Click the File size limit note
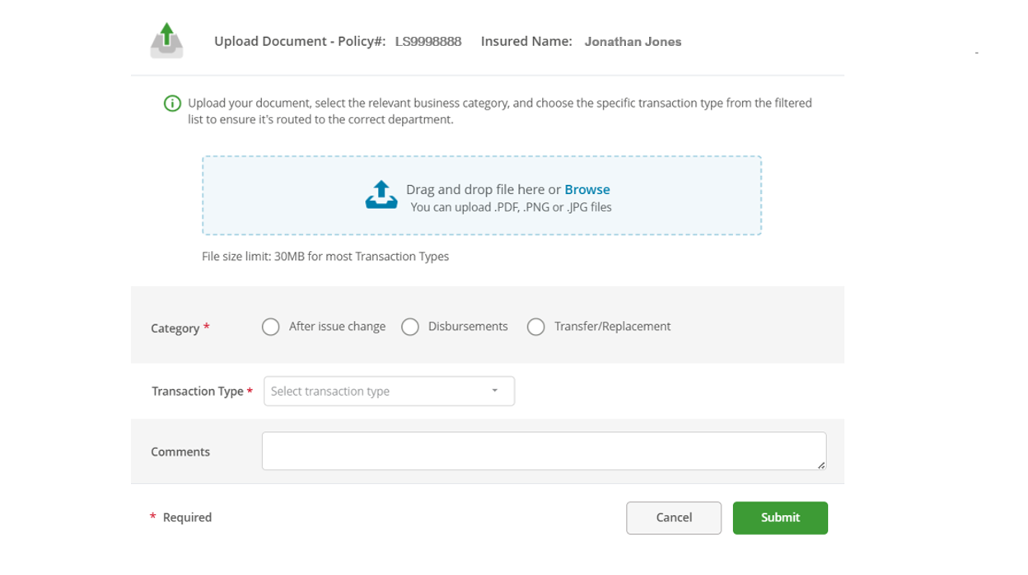 (x=325, y=257)
